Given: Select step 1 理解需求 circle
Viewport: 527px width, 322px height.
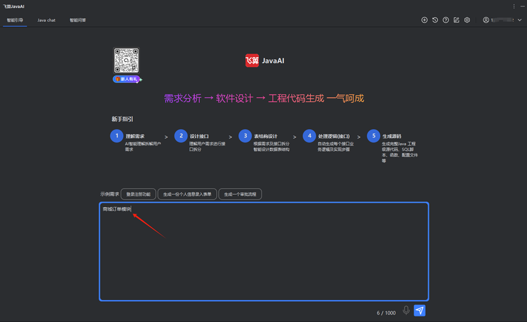Looking at the screenshot, I should 116,136.
